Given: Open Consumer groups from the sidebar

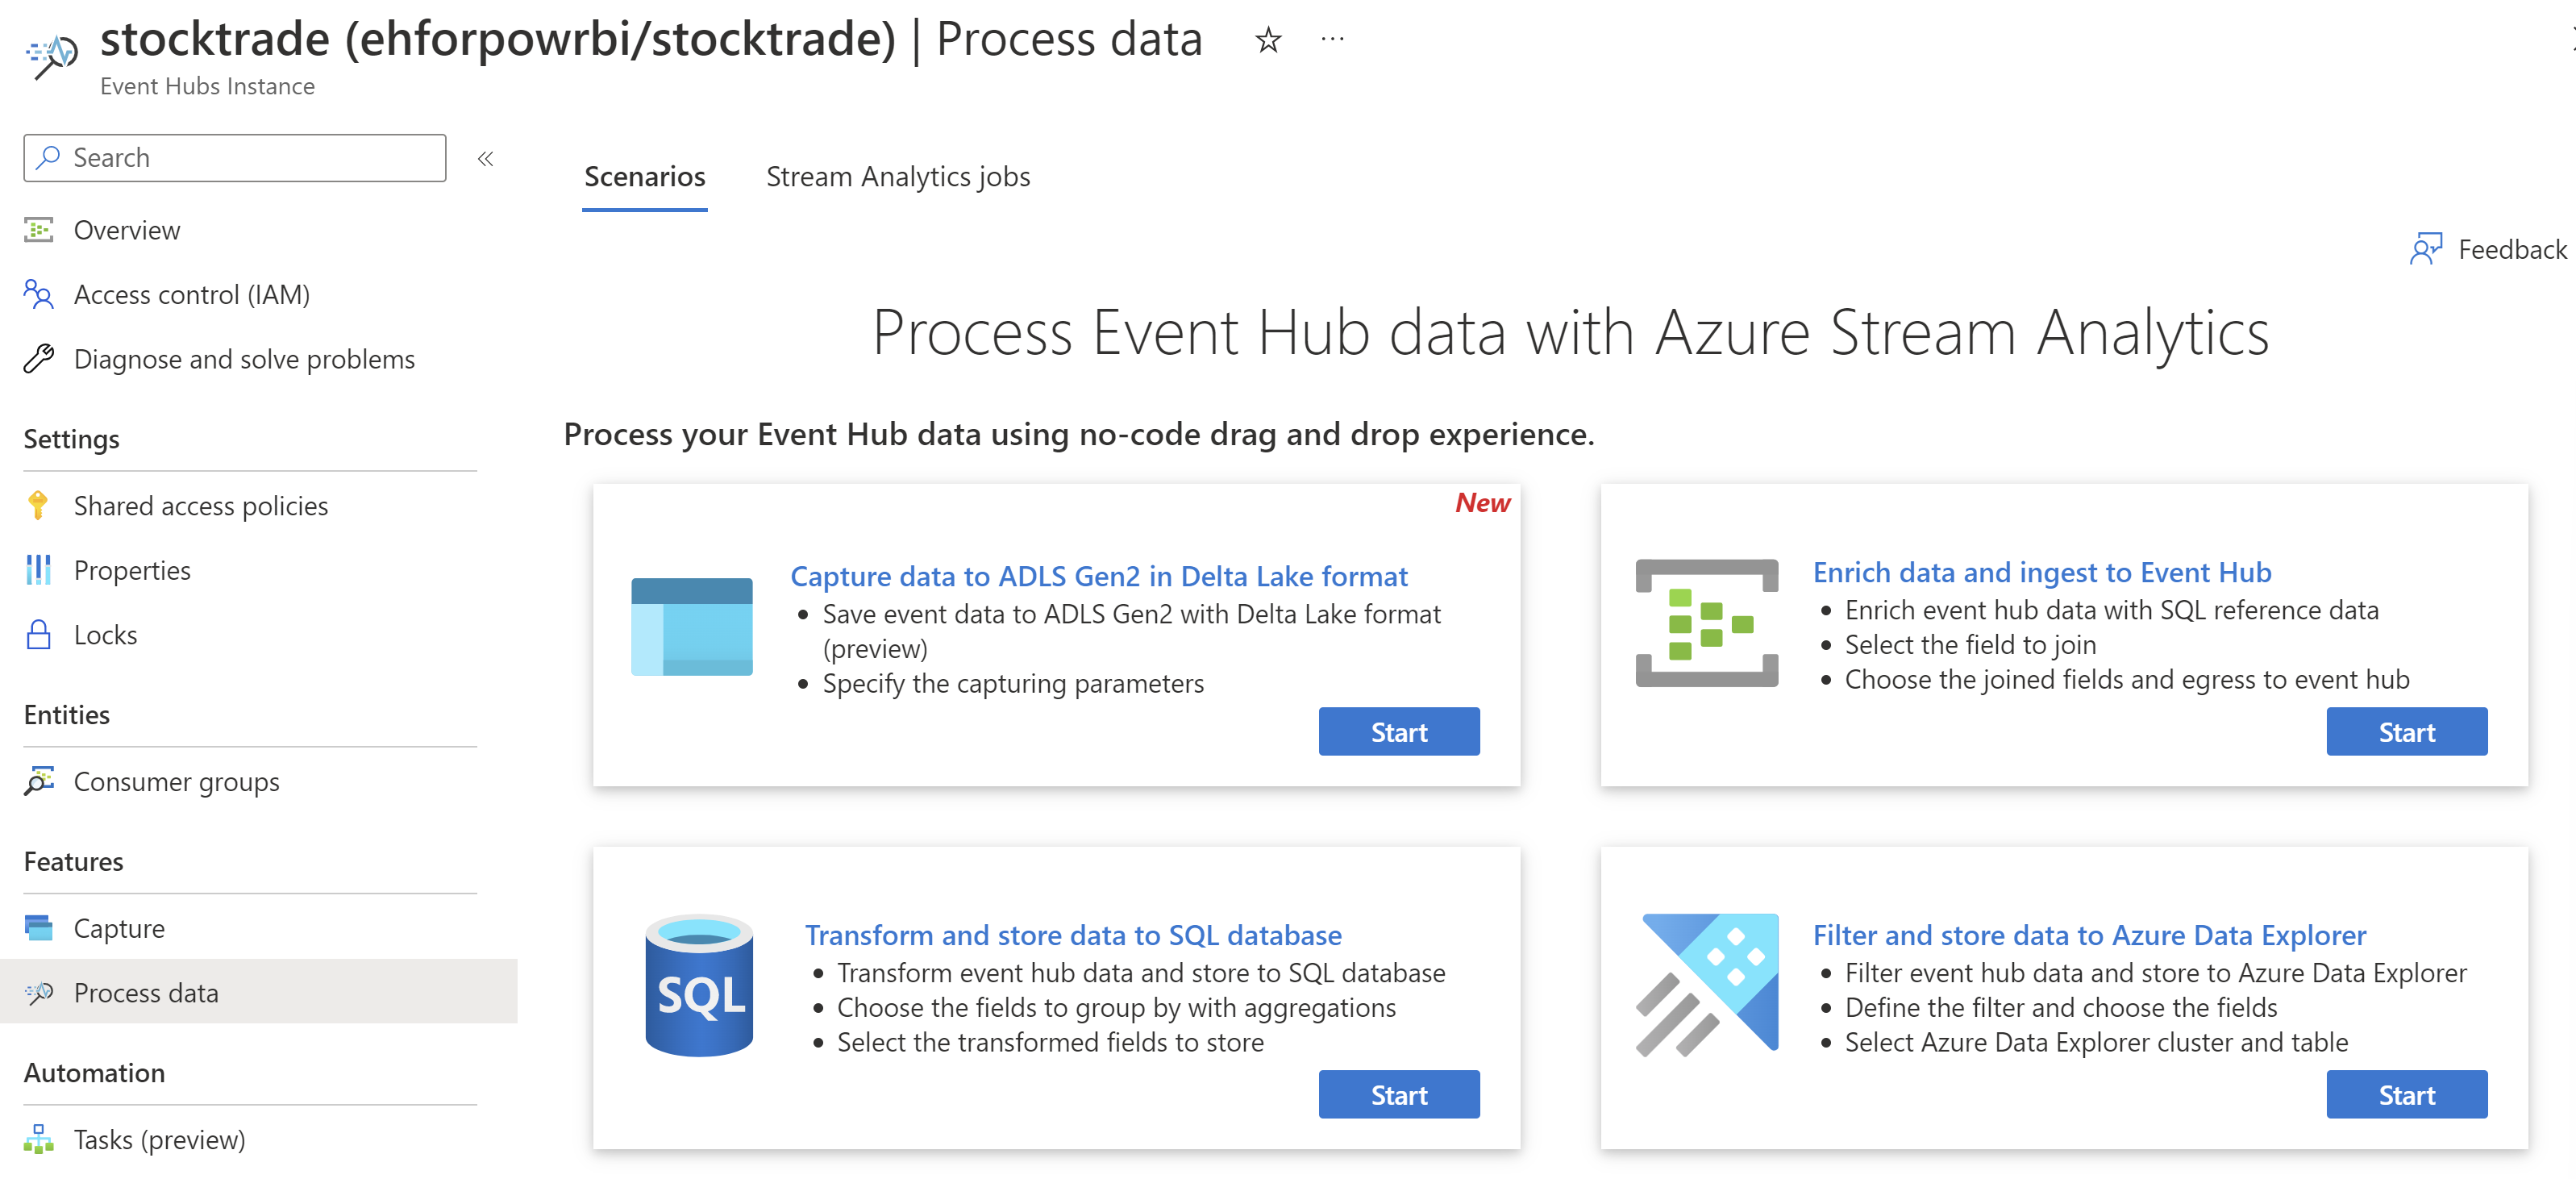Looking at the screenshot, I should pos(176,781).
